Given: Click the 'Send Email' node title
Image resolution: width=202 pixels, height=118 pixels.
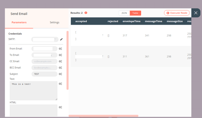Looking at the screenshot, I should pyautogui.click(x=19, y=14).
